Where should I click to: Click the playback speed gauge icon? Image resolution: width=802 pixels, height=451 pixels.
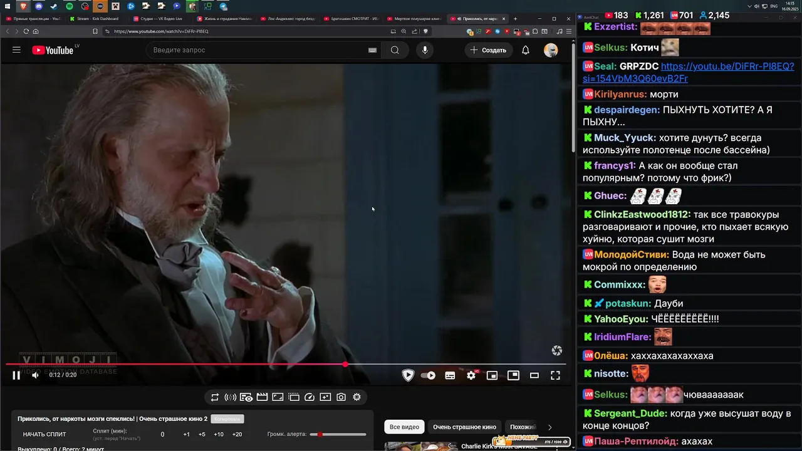[x=310, y=397]
